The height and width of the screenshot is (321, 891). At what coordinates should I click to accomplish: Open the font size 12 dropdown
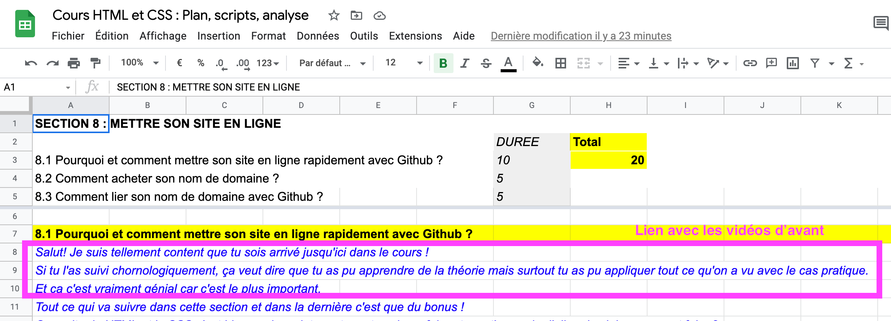pyautogui.click(x=404, y=63)
